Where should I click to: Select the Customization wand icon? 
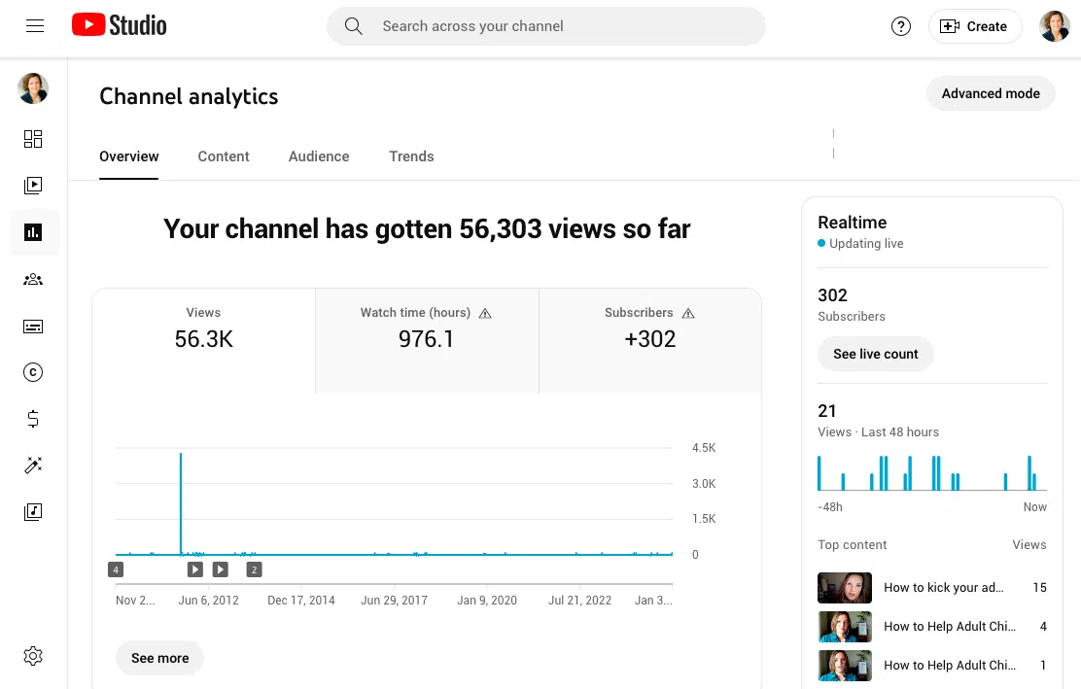[33, 465]
